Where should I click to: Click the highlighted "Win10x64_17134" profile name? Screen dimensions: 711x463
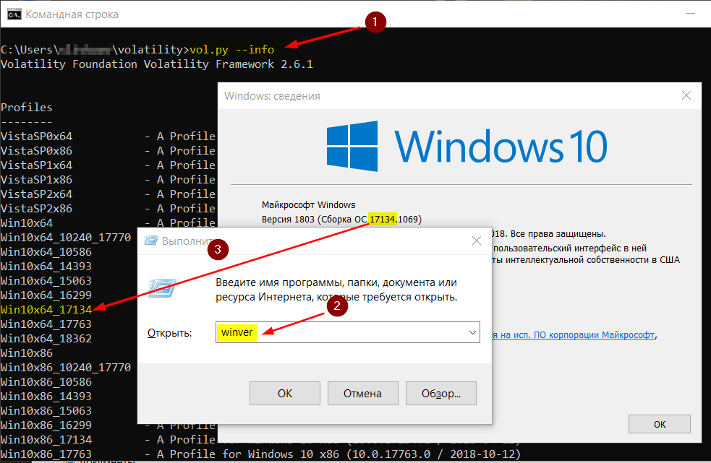point(46,309)
